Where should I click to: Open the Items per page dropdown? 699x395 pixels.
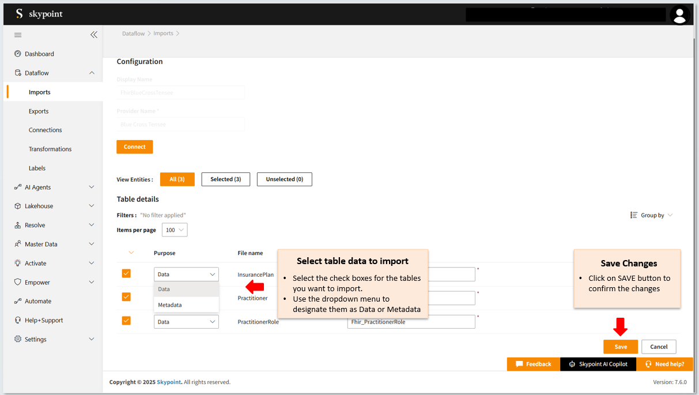point(175,230)
